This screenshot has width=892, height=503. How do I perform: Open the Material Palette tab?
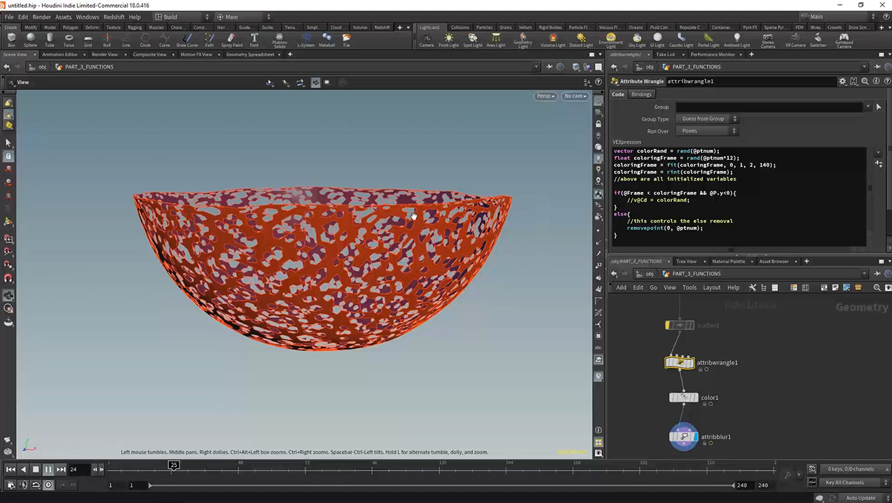coord(729,261)
